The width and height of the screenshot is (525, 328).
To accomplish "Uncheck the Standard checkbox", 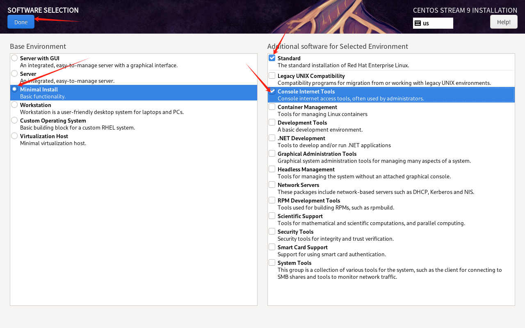I will coord(272,58).
